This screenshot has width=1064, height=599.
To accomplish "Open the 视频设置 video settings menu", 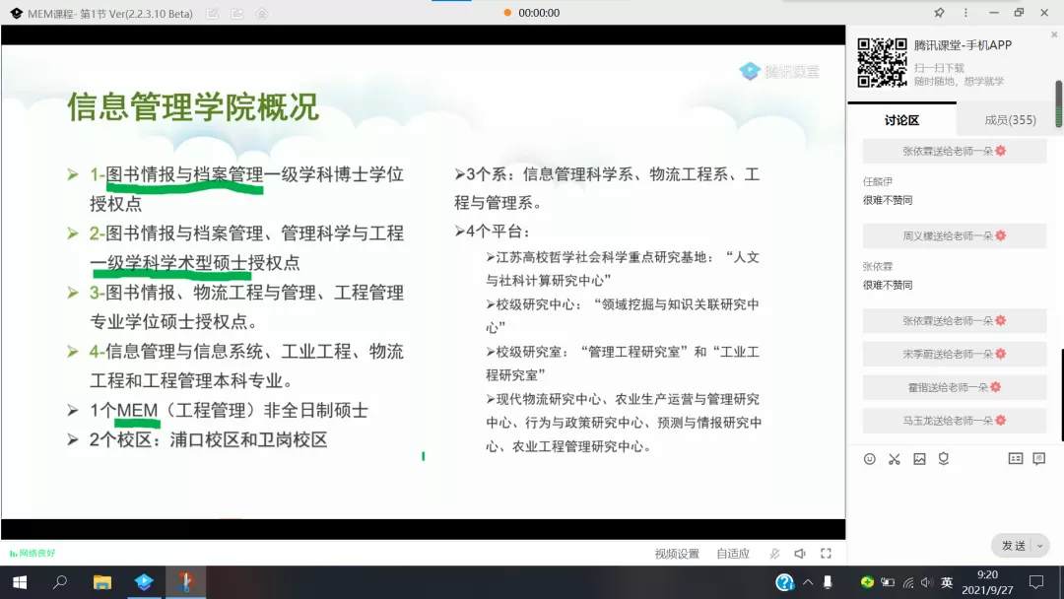I will click(x=677, y=554).
